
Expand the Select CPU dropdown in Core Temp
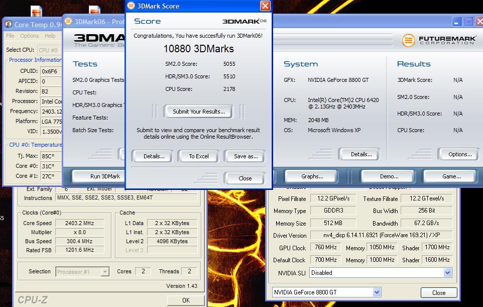coord(50,50)
